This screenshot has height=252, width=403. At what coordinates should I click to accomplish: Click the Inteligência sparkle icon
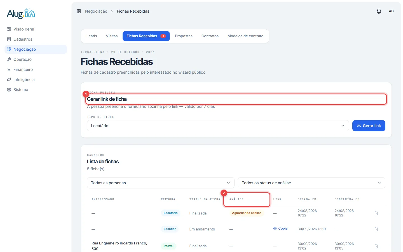(9, 80)
